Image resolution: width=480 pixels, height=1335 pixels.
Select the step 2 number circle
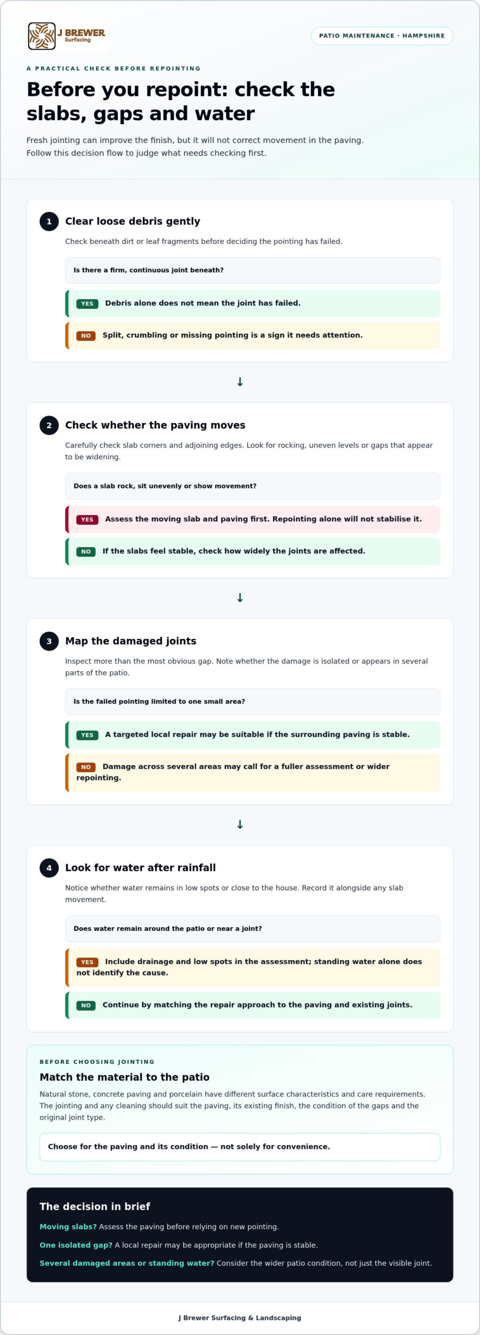coord(49,425)
